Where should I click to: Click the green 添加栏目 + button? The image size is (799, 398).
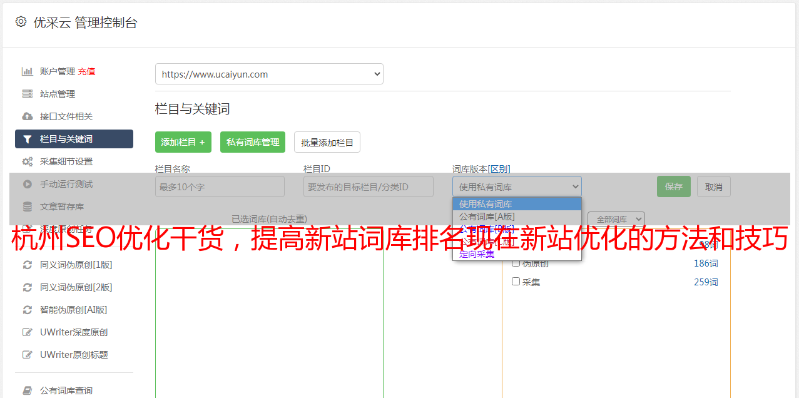click(183, 142)
